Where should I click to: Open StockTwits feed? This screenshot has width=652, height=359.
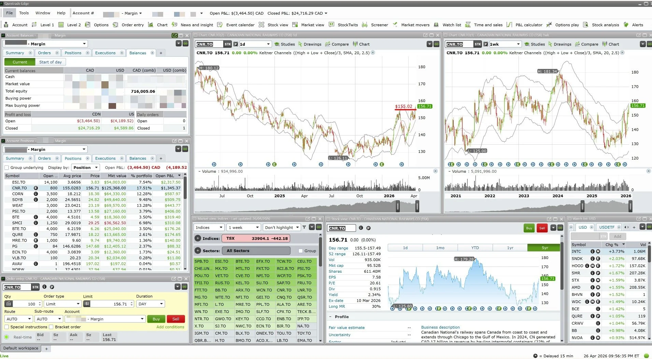(343, 25)
